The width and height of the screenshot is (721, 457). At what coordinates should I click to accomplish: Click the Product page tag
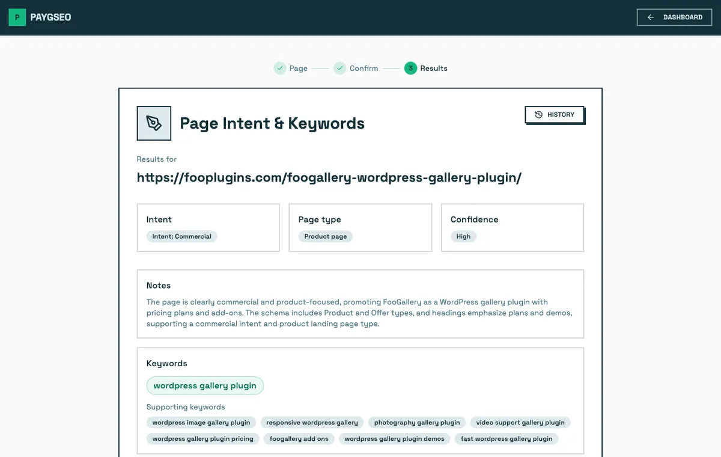pos(326,236)
